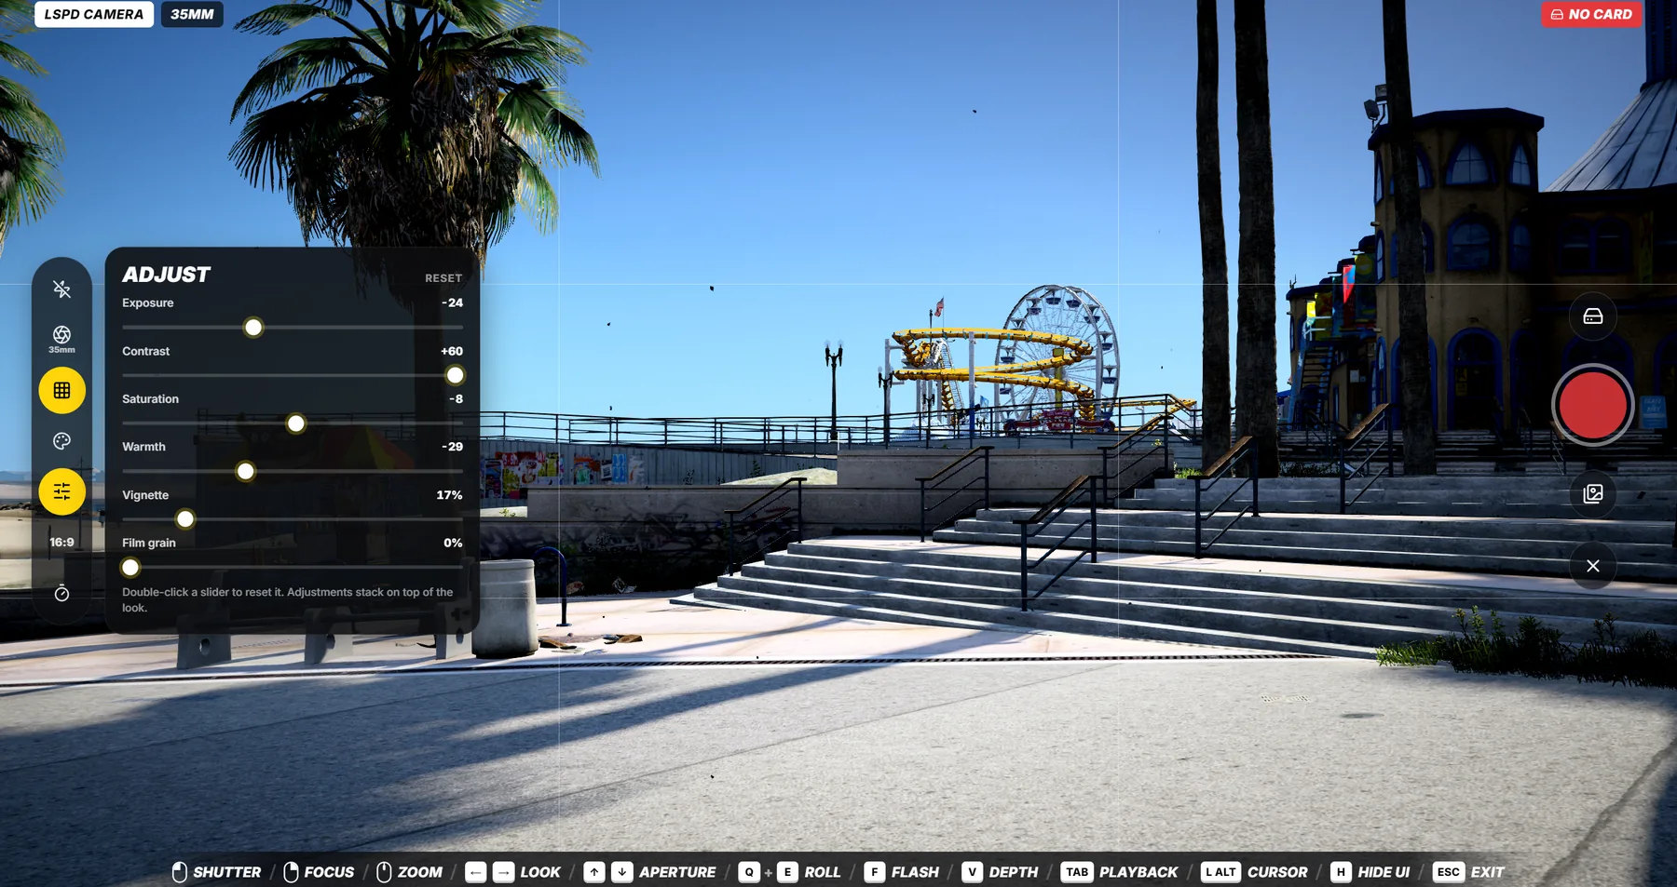This screenshot has height=887, width=1677.
Task: Click the Shutter mouse icon hint
Action: point(180,872)
